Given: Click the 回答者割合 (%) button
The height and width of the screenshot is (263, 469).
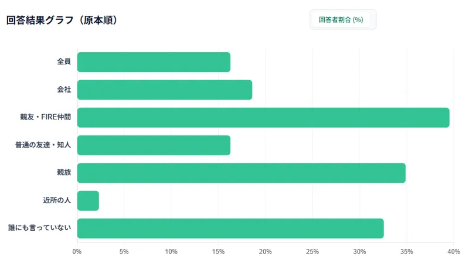Looking at the screenshot, I should [341, 20].
